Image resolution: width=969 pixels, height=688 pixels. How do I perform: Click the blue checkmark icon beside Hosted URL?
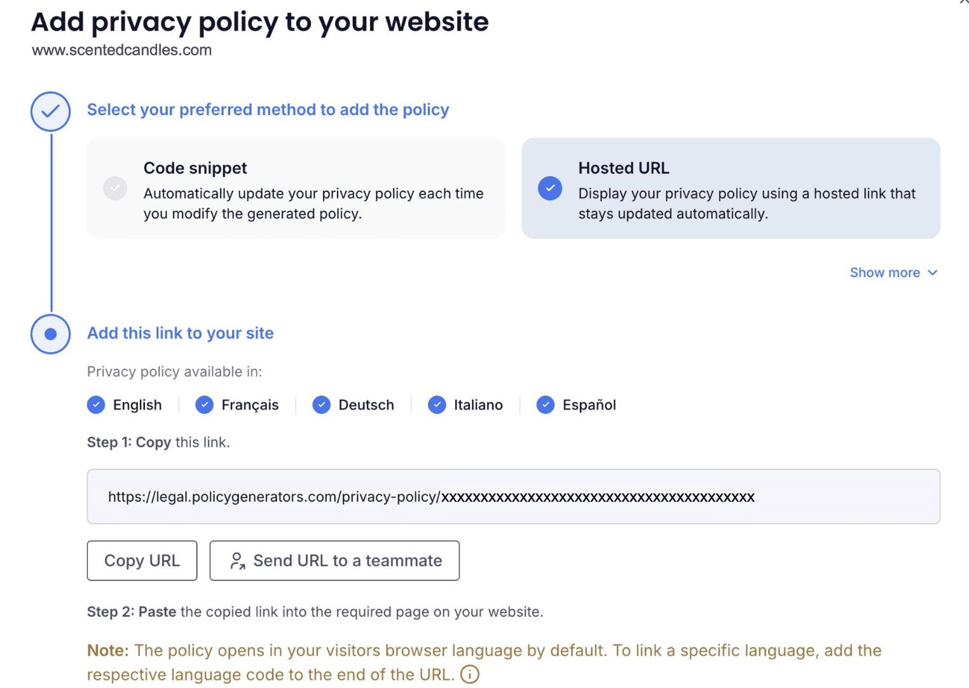pyautogui.click(x=550, y=188)
